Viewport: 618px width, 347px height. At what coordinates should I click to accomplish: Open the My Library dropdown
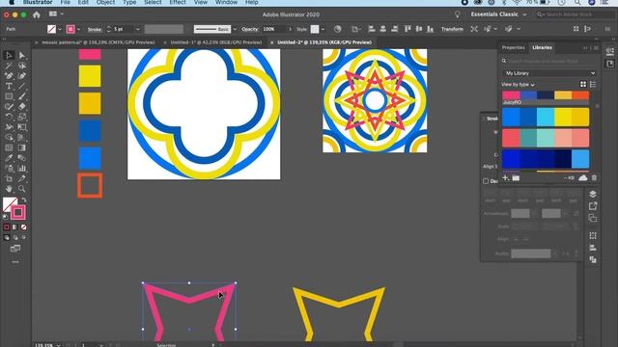coord(549,73)
